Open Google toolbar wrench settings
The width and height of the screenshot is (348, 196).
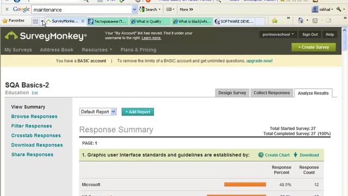339,9
